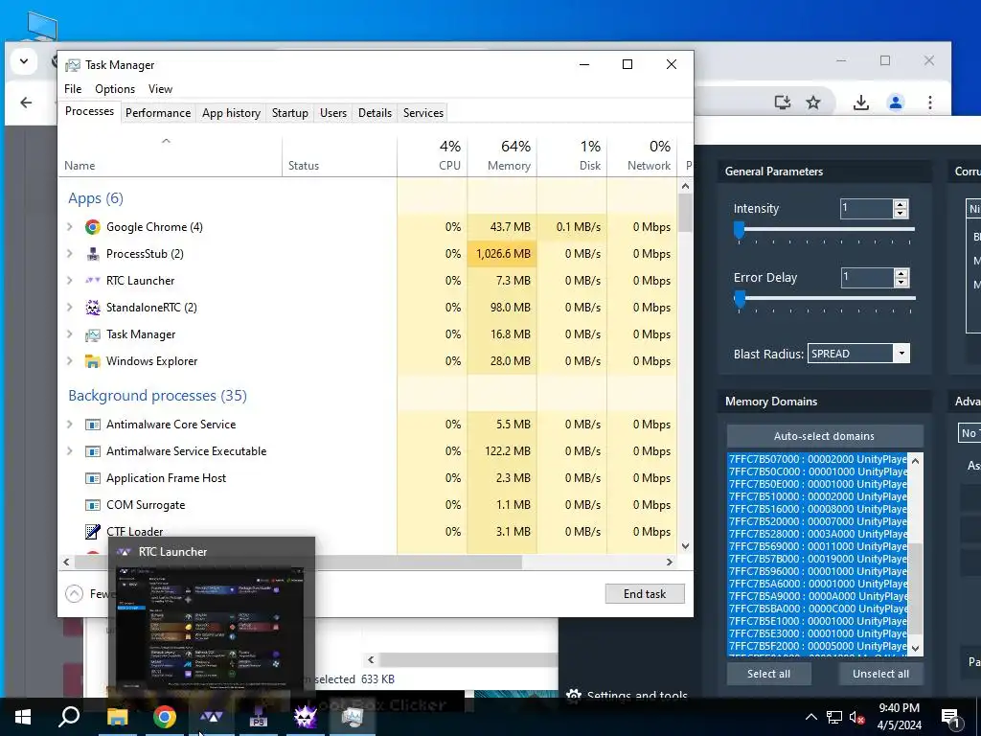Expand the StandaloneRTC process group

point(69,308)
